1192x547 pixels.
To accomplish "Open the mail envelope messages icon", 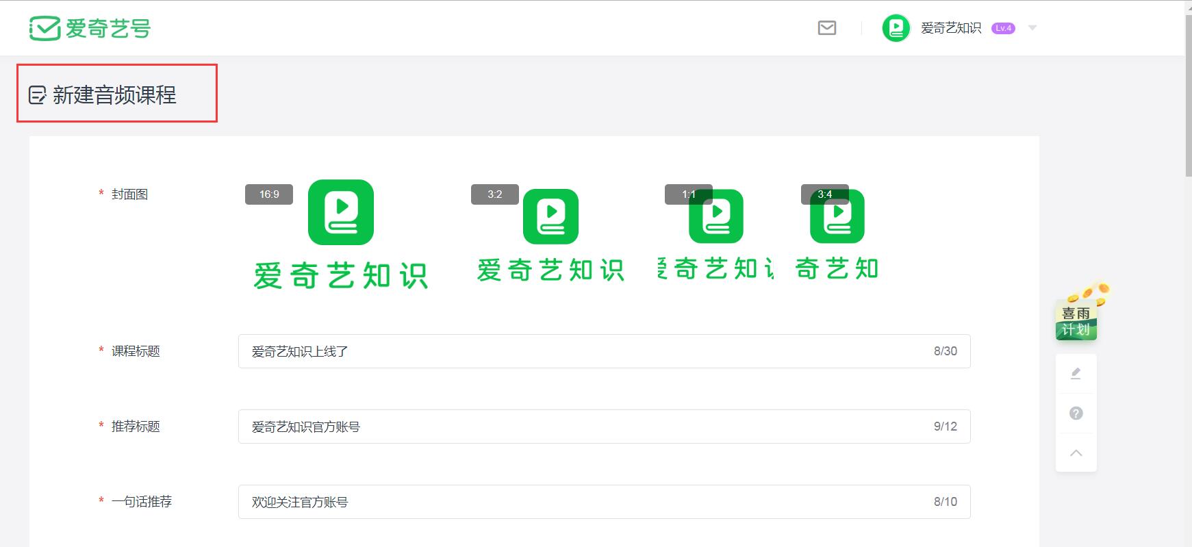I will tap(827, 28).
